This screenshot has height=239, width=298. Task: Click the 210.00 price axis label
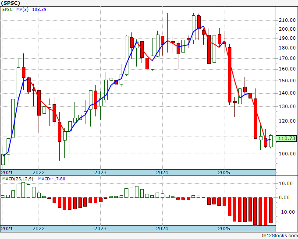[287, 20]
